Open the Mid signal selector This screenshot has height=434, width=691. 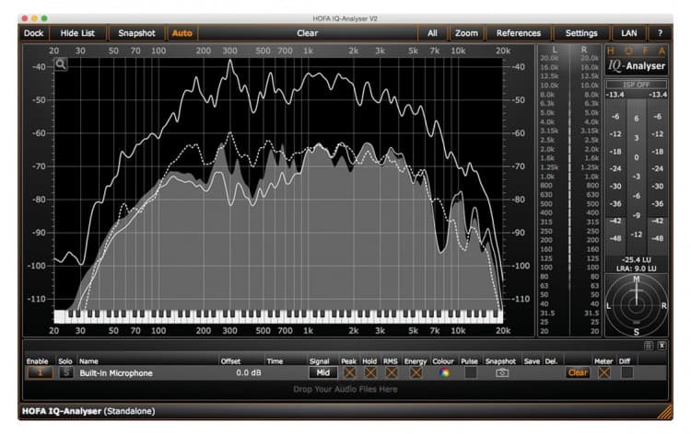pos(323,373)
